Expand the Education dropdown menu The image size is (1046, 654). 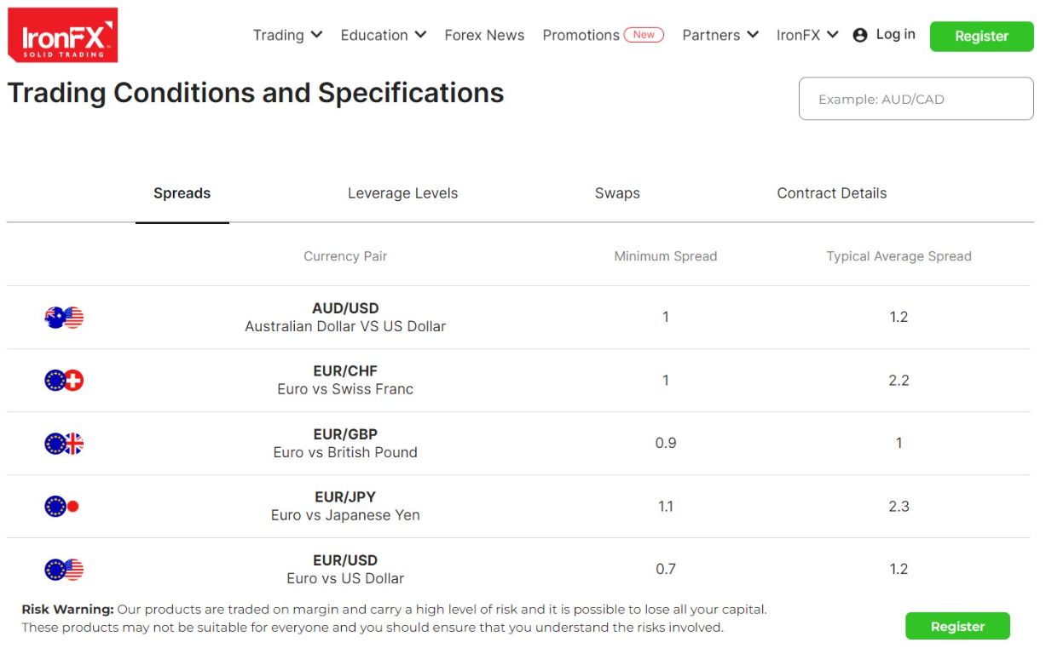tap(383, 35)
